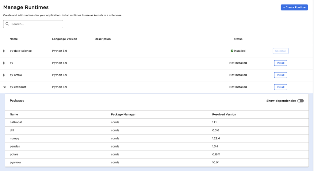This screenshot has width=314, height=171.
Task: Click the search magnifier icon
Action: (x=7, y=24)
